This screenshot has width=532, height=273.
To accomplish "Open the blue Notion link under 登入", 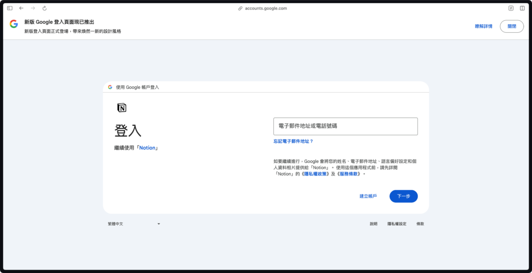I will tap(147, 148).
